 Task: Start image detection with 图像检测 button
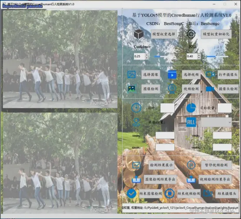point(151,89)
